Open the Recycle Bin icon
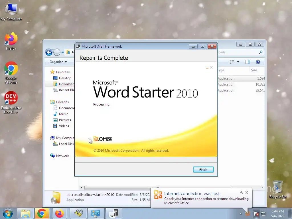292x219 pixels. point(278,190)
